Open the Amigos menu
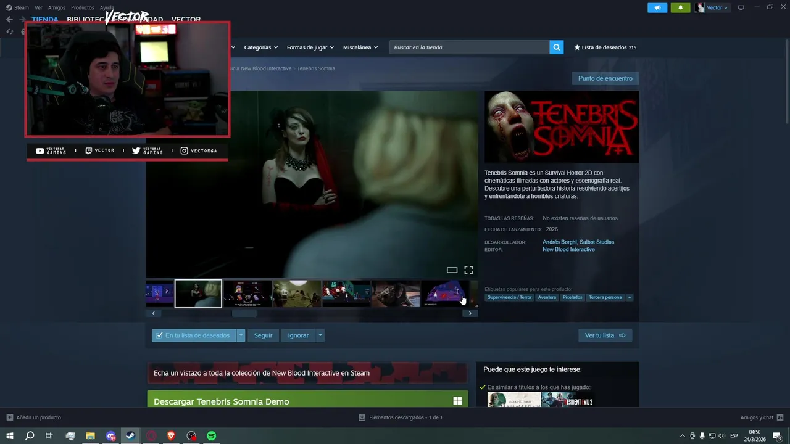Screen dimensions: 790x444 57,7
